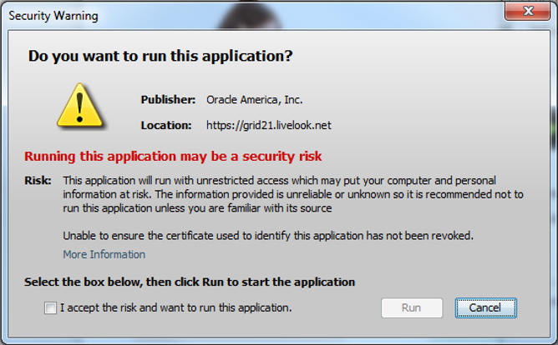Click the bold 'Risk:' label
Viewport: 558px width, 345px height.
click(x=38, y=180)
